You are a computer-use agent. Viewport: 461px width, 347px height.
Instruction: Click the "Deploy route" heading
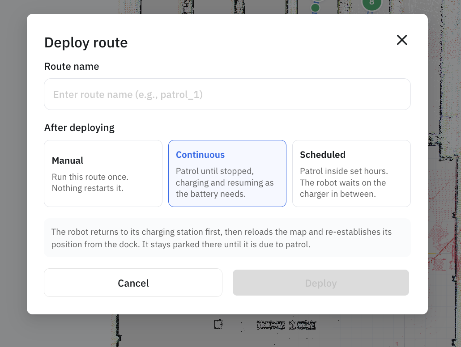pyautogui.click(x=86, y=42)
